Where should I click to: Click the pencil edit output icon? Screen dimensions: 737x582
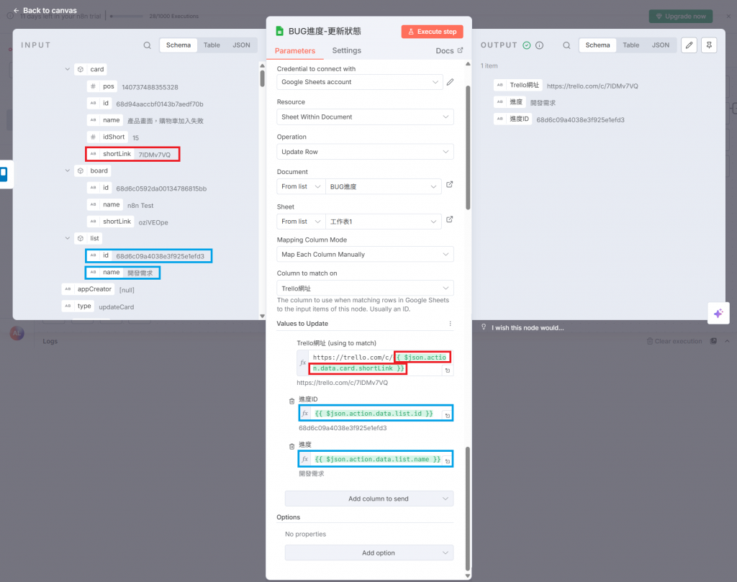689,45
